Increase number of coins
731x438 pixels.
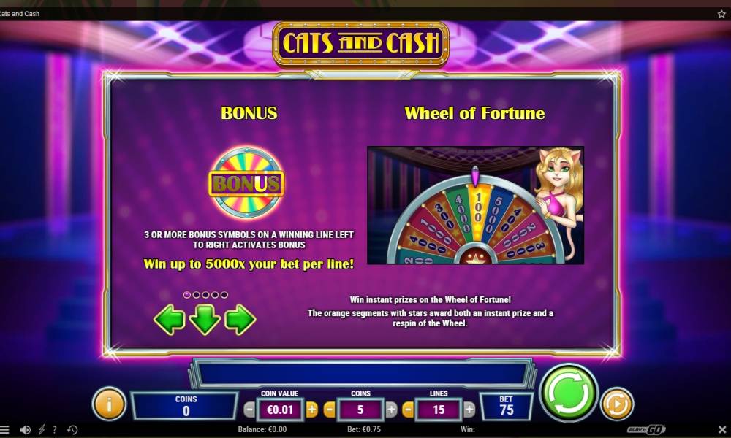point(391,410)
